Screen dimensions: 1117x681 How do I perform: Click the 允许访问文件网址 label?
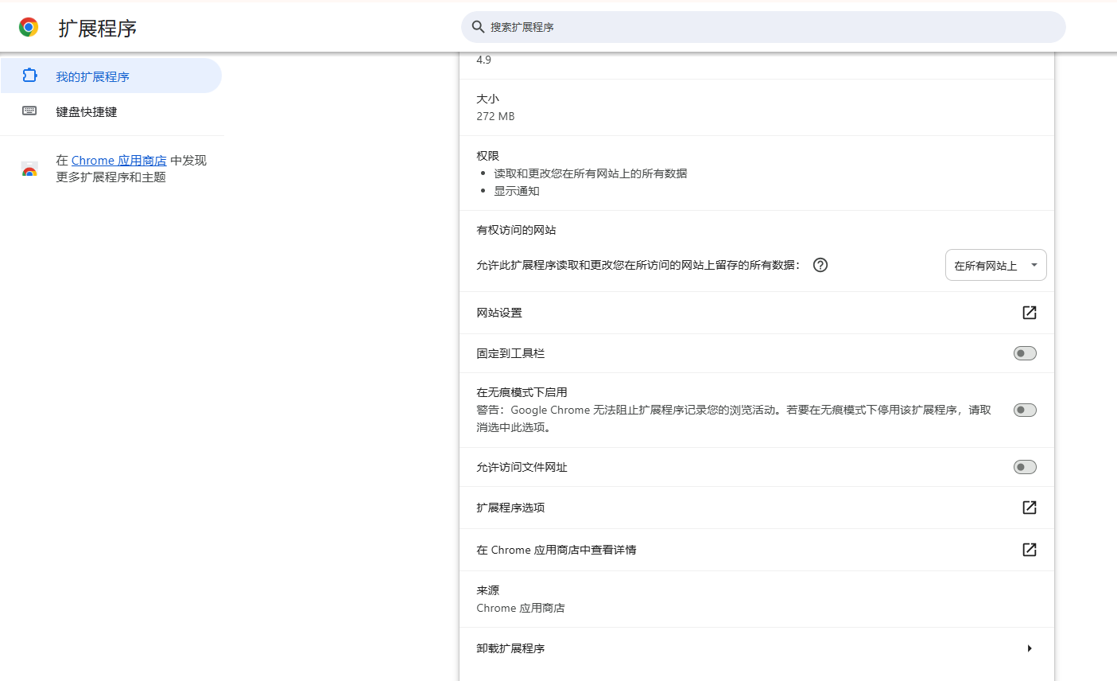tap(522, 467)
